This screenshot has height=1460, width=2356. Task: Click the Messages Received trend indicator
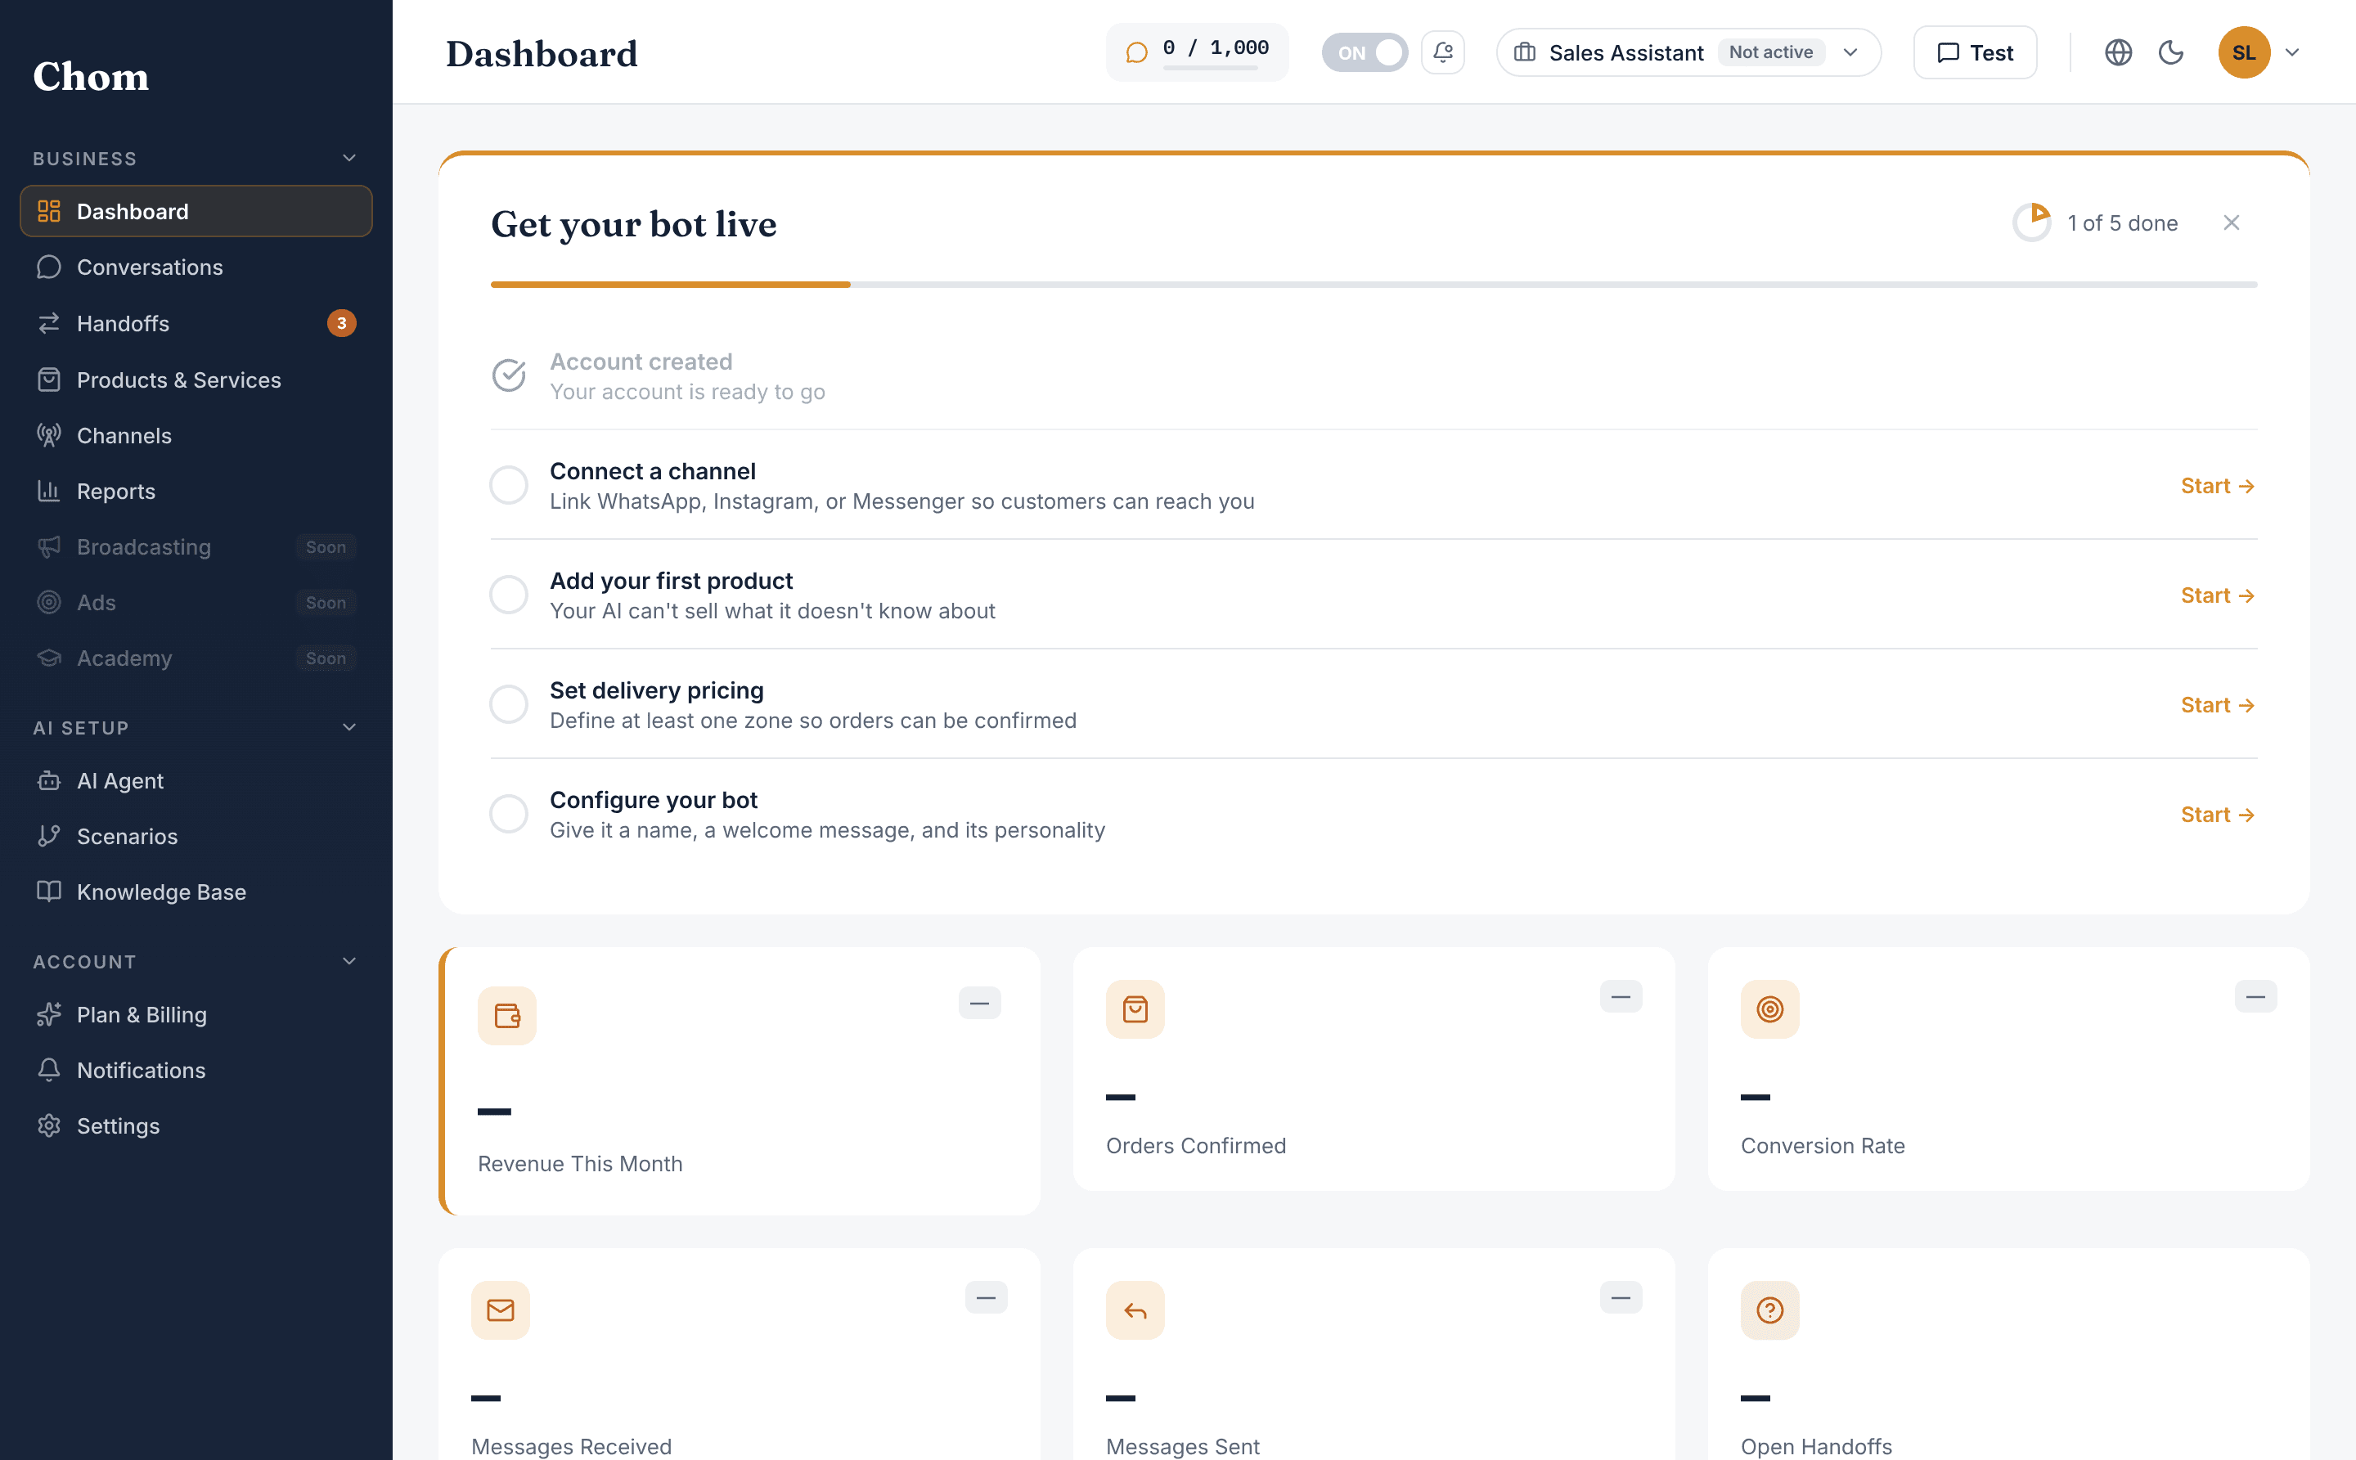pos(986,1298)
